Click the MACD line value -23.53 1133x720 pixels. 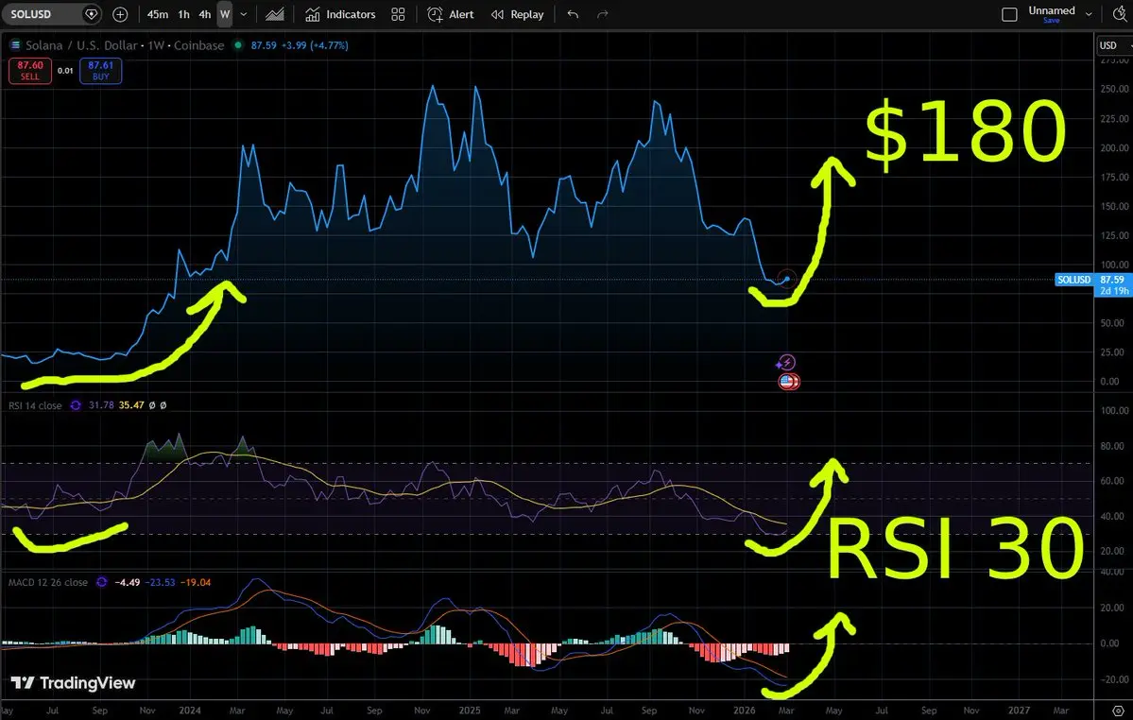click(x=160, y=582)
